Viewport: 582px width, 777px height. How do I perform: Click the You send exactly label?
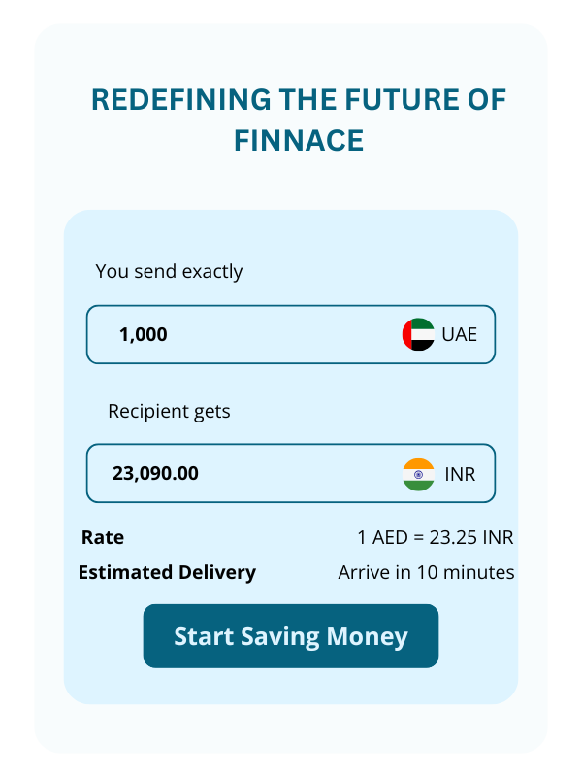[x=169, y=272]
